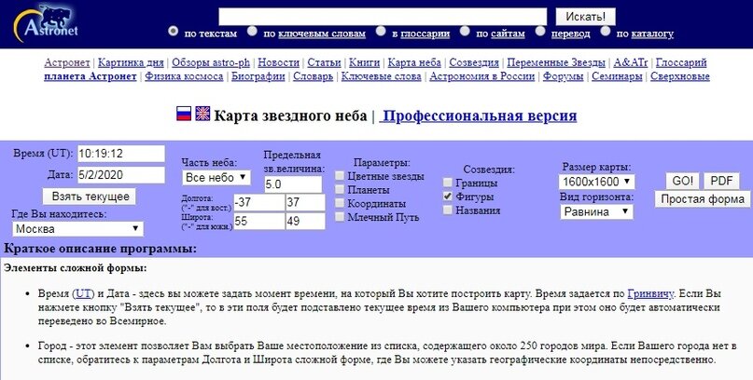
Task: Focus the top search text field
Action: click(383, 17)
